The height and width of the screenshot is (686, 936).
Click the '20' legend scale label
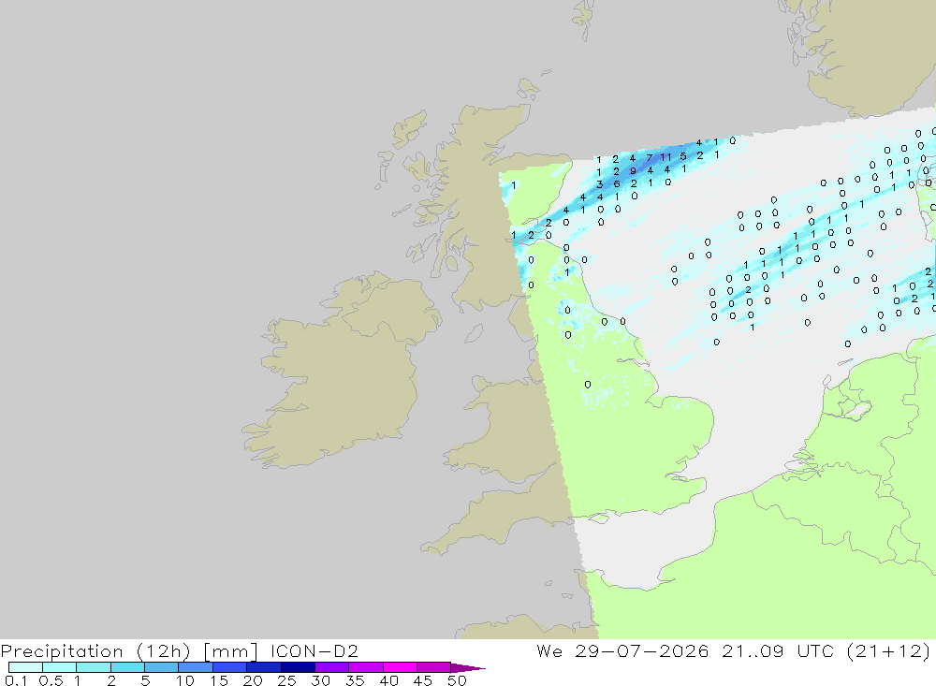point(253,680)
